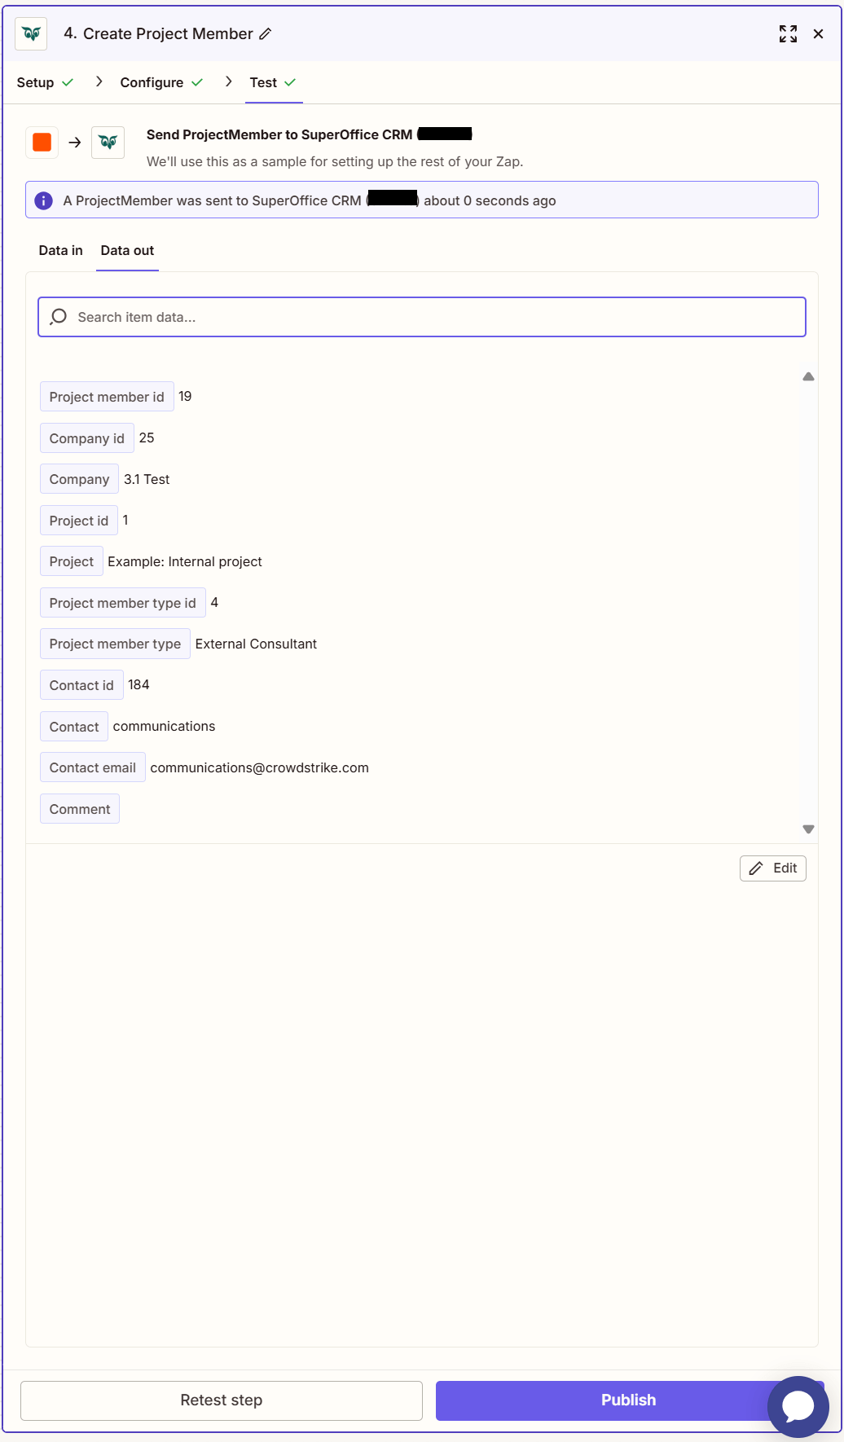Click the info icon in the notification banner

click(44, 200)
